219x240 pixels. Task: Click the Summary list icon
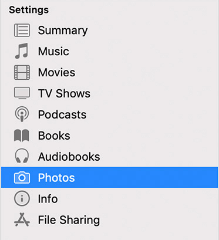(22, 31)
